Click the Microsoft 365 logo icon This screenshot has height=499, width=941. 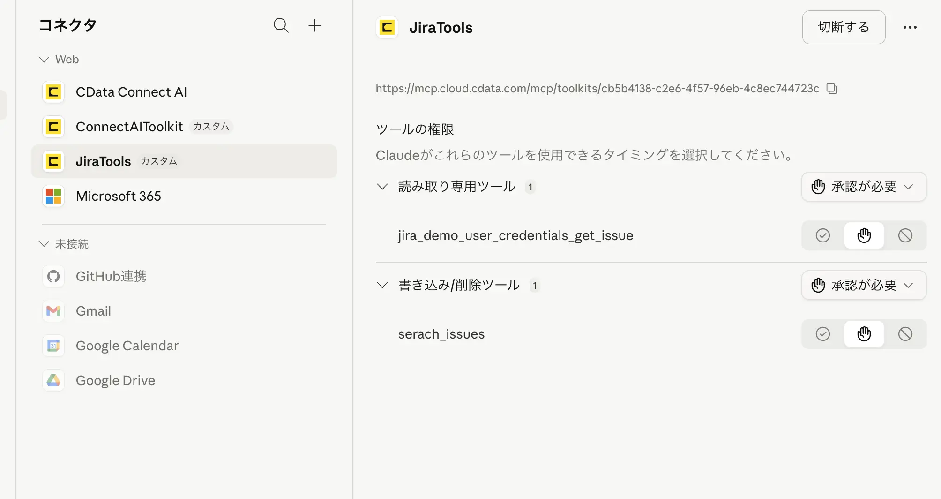(53, 196)
